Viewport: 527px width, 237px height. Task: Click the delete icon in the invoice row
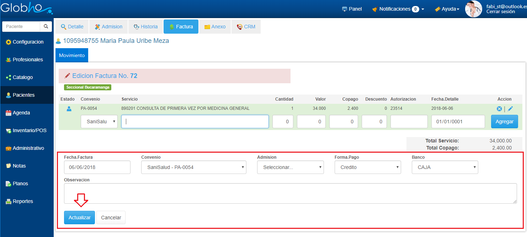tap(499, 109)
